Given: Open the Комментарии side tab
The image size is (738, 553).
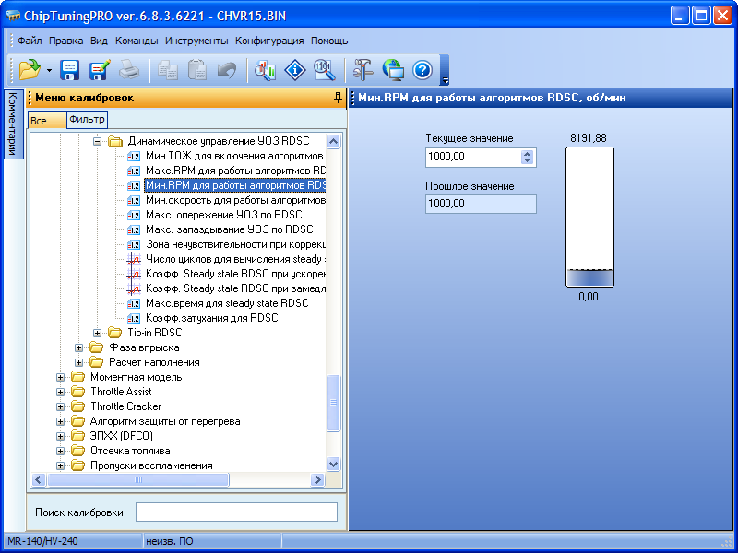Looking at the screenshot, I should (x=12, y=124).
